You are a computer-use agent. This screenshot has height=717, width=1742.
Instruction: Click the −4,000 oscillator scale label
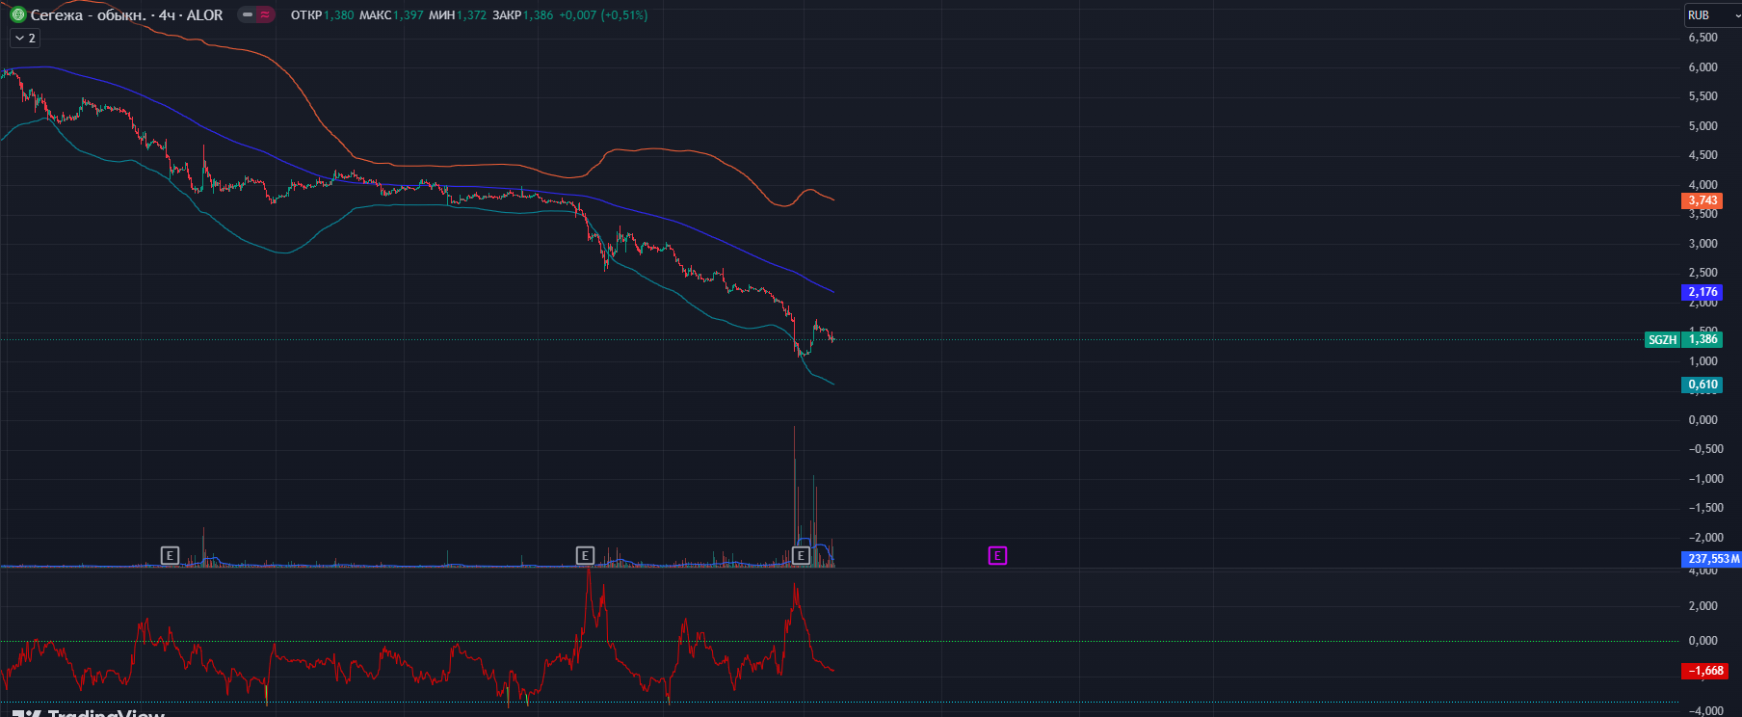(x=1705, y=710)
